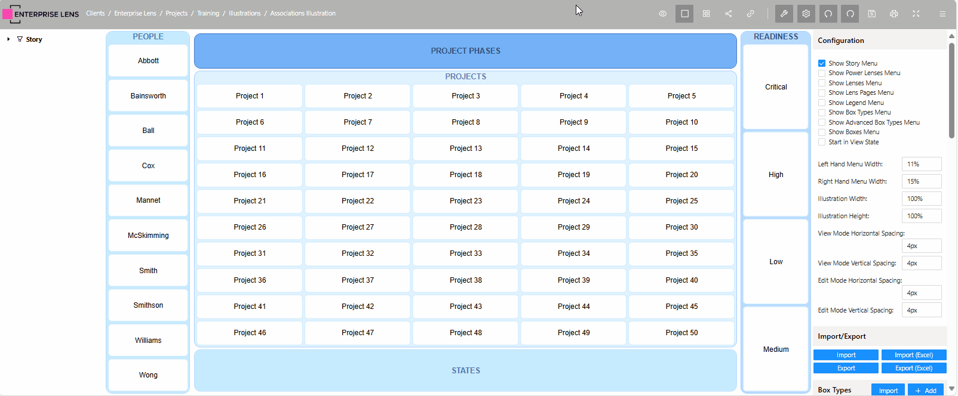Uncheck the Show Story Menu checkbox
The height and width of the screenshot is (396, 958).
(x=822, y=63)
